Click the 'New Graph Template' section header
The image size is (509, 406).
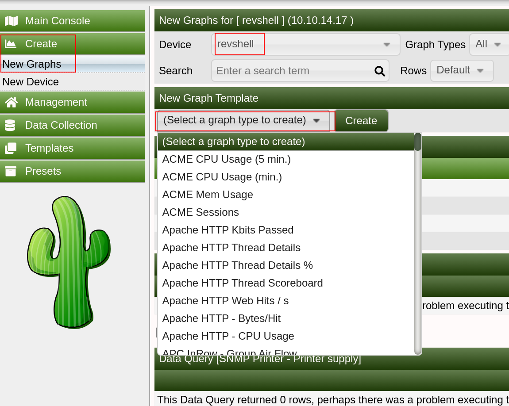(x=332, y=98)
